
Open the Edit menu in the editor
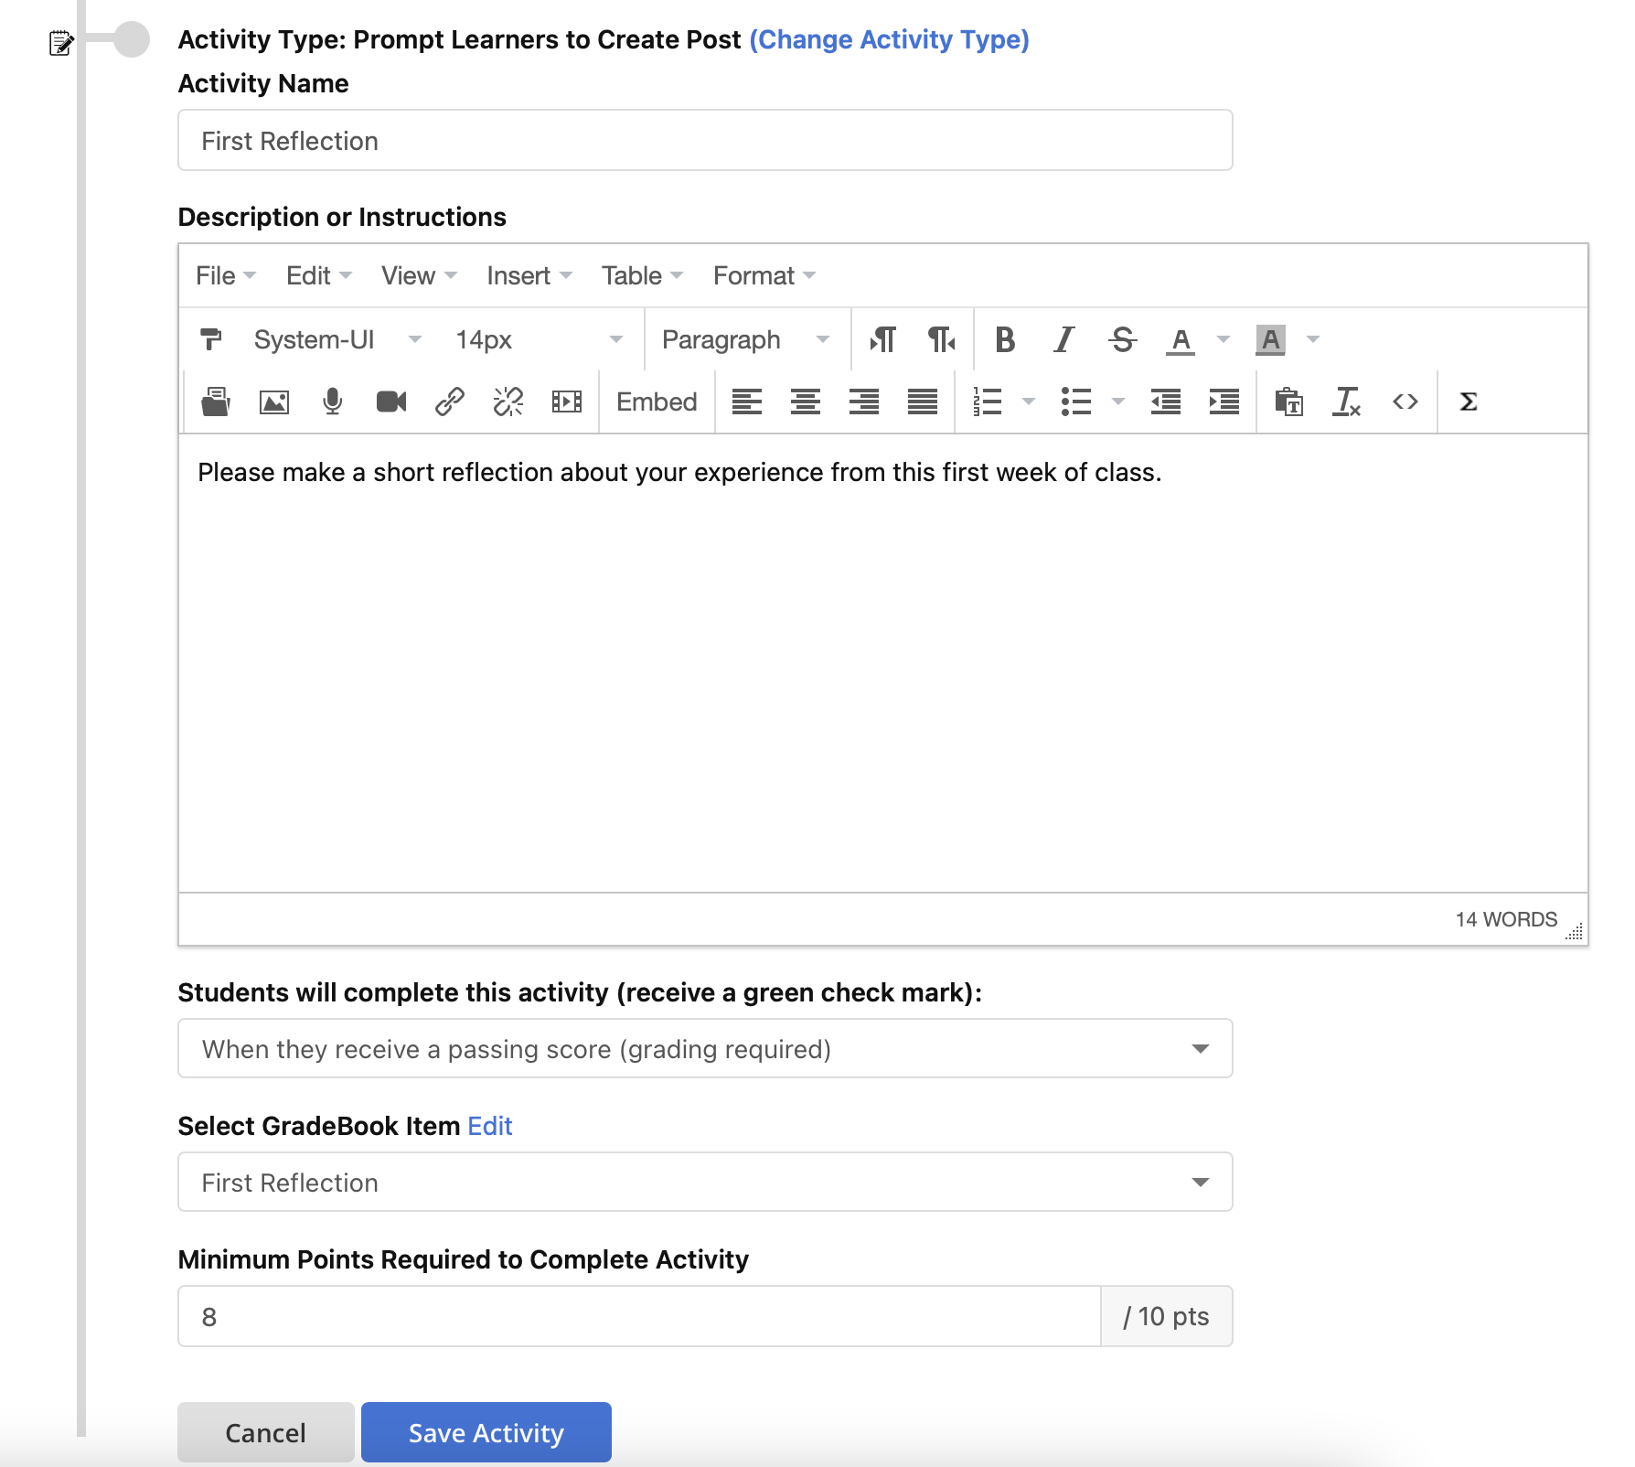click(318, 275)
